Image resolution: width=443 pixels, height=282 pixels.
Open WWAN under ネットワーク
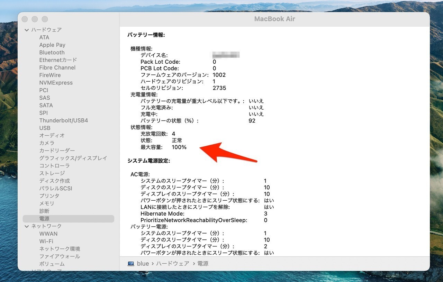tap(48, 234)
